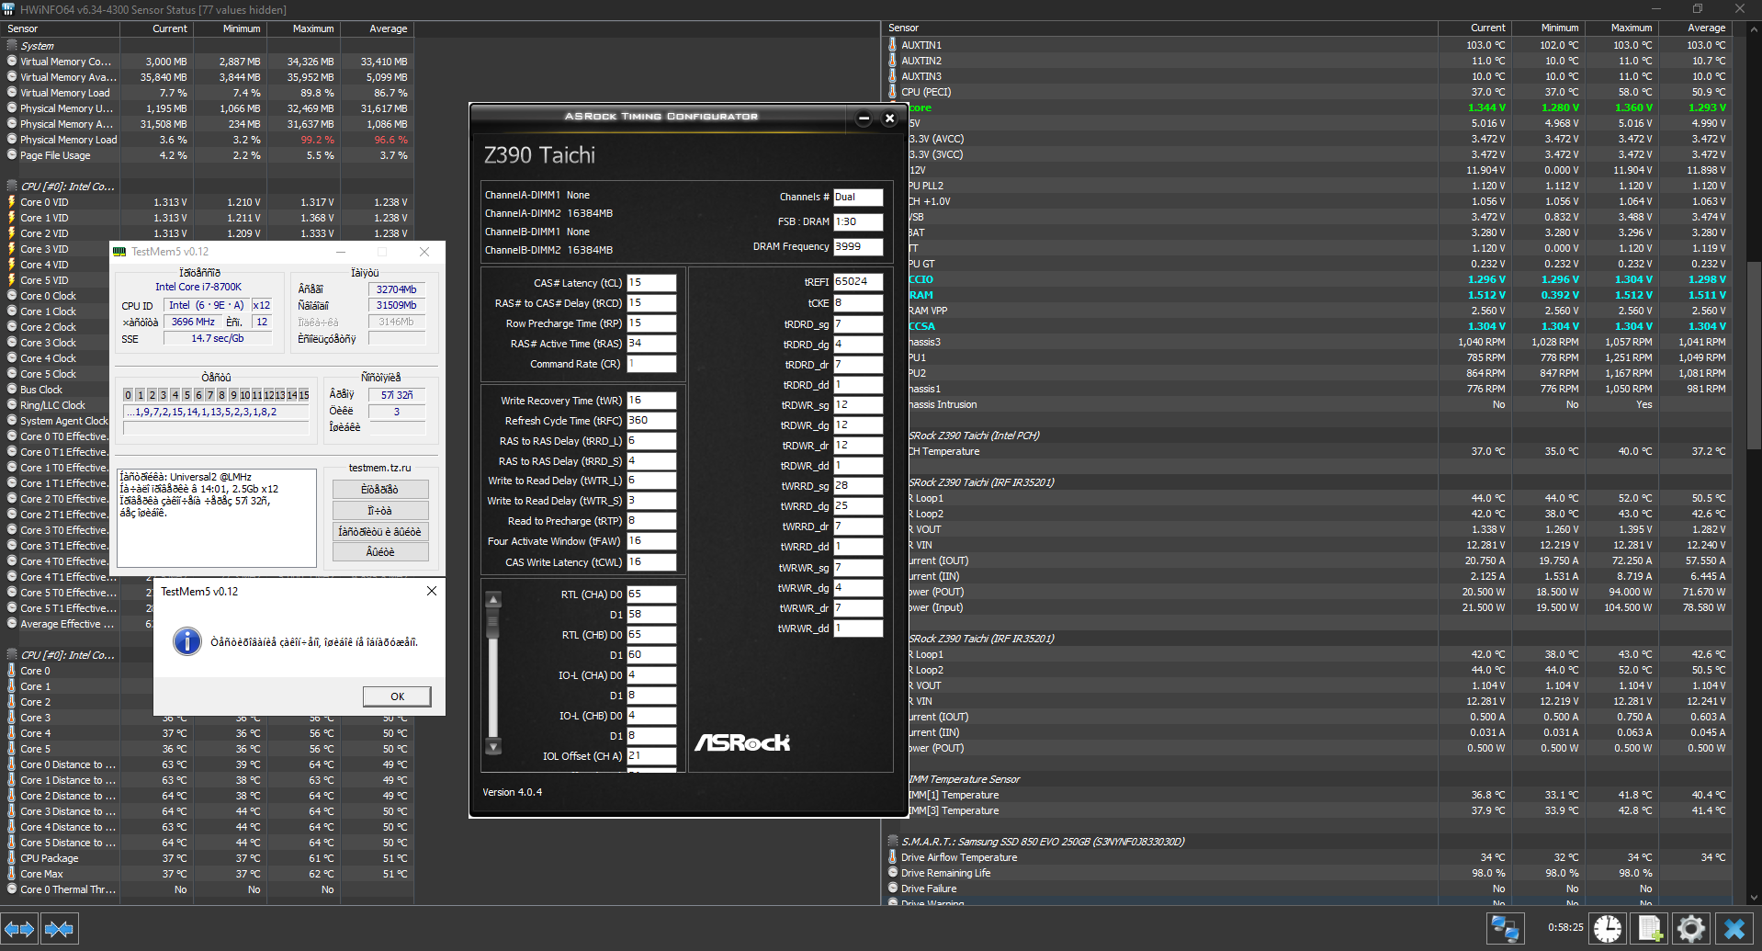1762x951 pixels.
Task: Open HWiNFO sensor settings gear
Action: 1690,929
